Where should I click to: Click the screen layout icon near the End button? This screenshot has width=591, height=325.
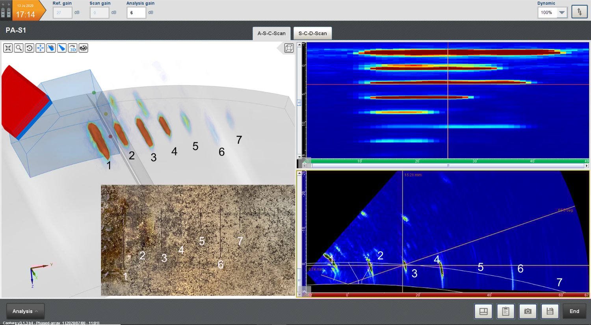483,311
